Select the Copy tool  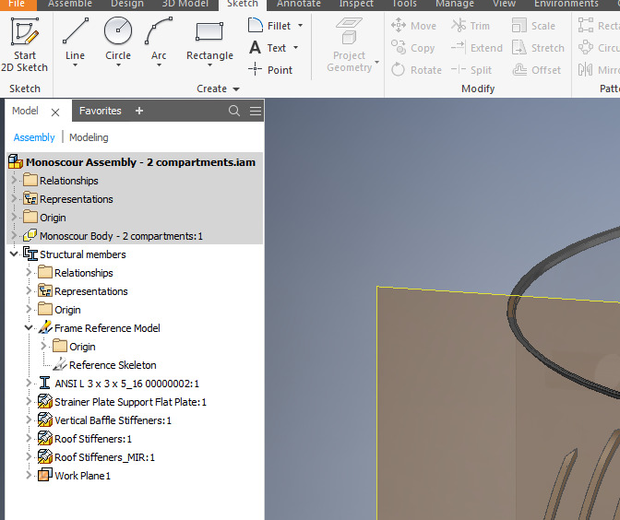(x=412, y=48)
